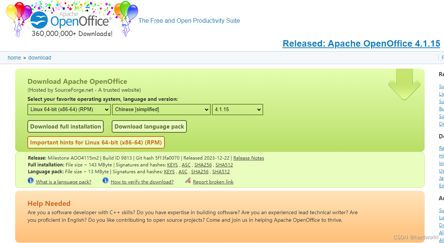
Task: Open Released: Apache OpenOffice 4.1.15 headline
Action: click(361, 43)
